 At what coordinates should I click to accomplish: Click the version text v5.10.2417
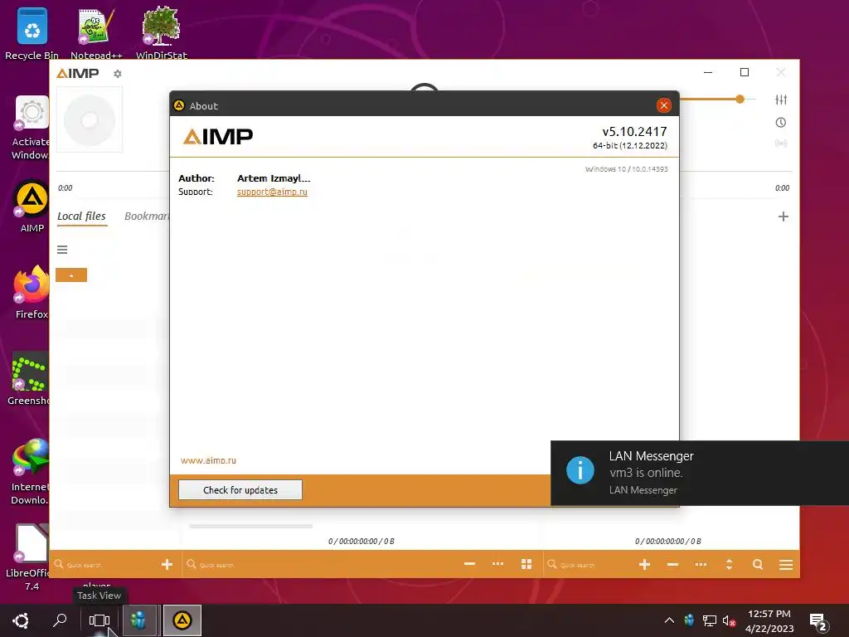(x=634, y=132)
